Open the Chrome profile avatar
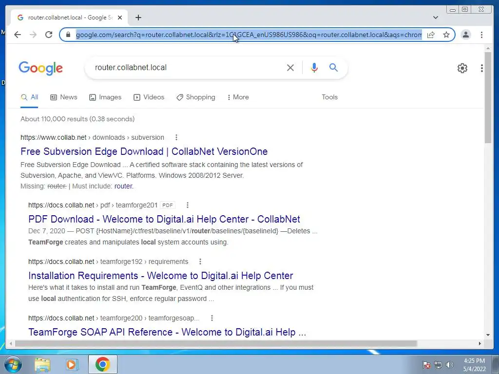The height and width of the screenshot is (374, 499). [x=465, y=35]
